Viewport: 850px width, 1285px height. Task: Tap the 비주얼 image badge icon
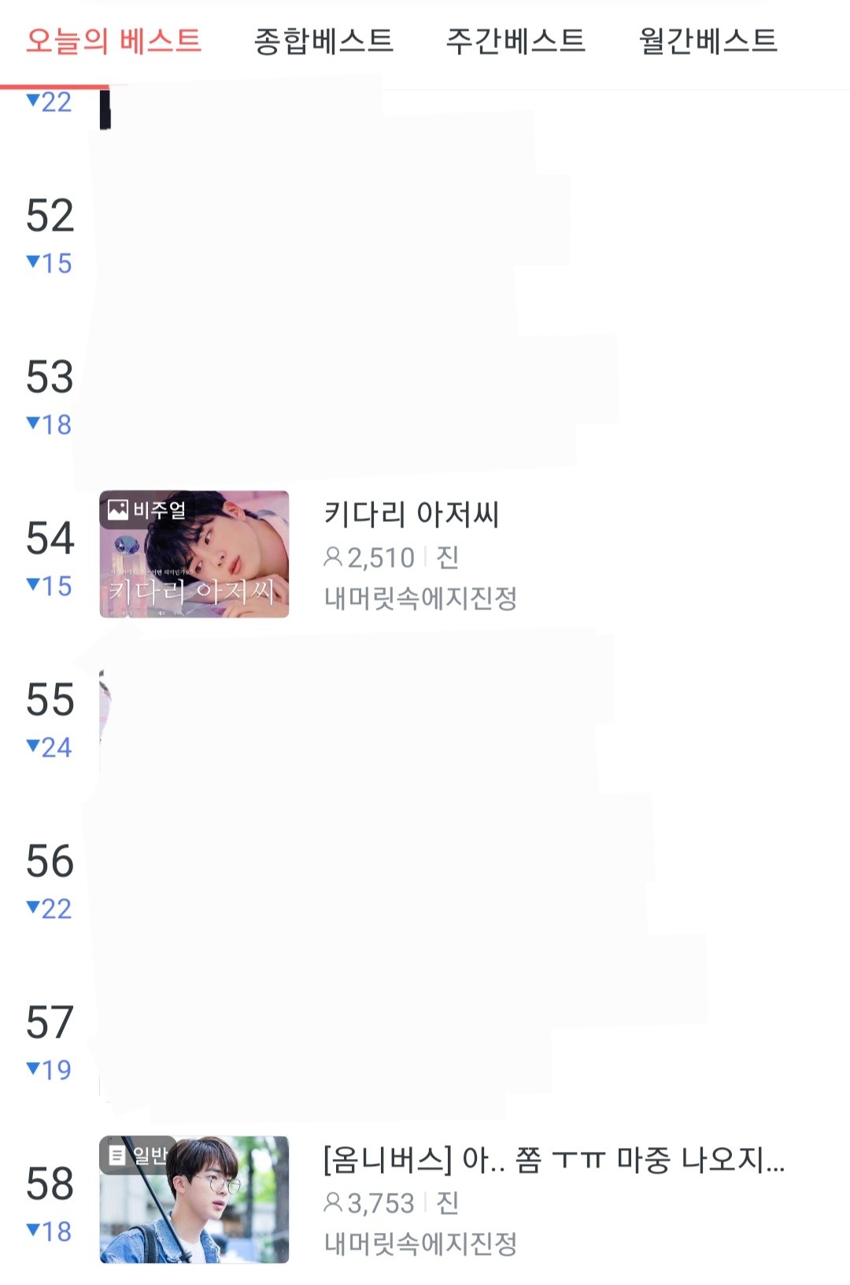pos(118,510)
